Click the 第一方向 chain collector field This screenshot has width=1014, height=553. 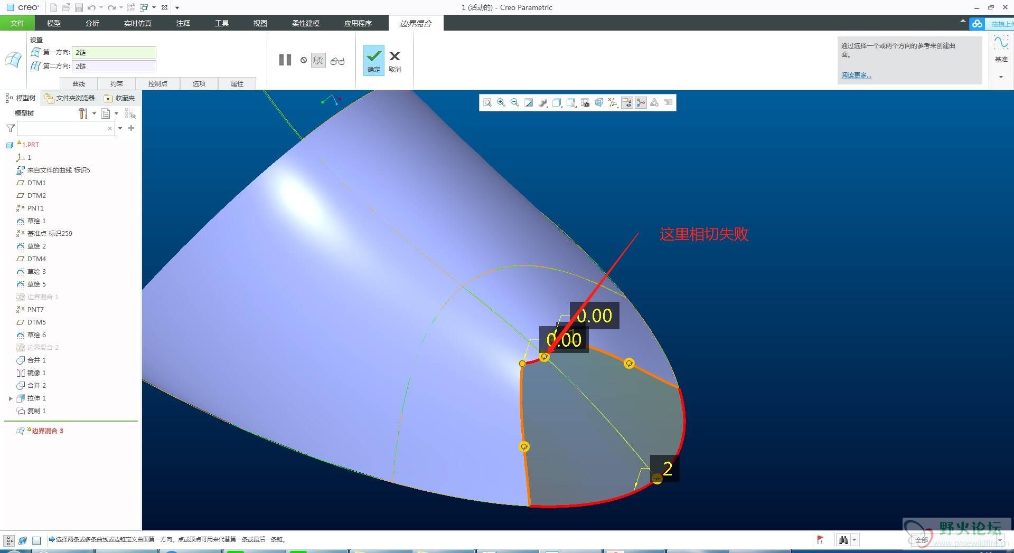(x=114, y=52)
